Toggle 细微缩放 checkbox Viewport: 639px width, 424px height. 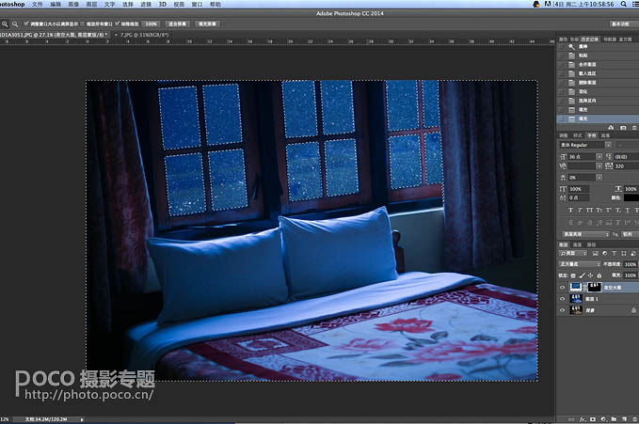point(118,24)
